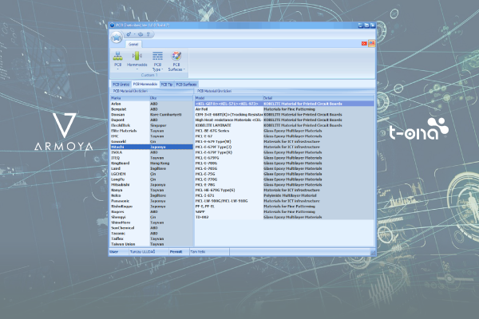Select the Nanya brand row
Screen dimensions: 479x319
[152, 190]
